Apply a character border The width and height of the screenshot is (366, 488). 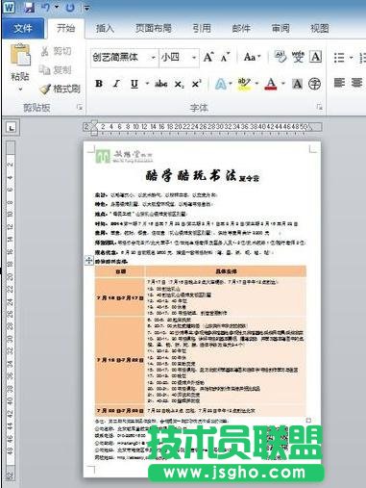(x=316, y=57)
